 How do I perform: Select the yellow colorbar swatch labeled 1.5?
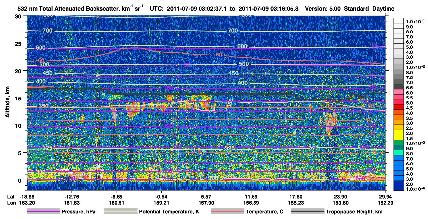[x=399, y=138]
